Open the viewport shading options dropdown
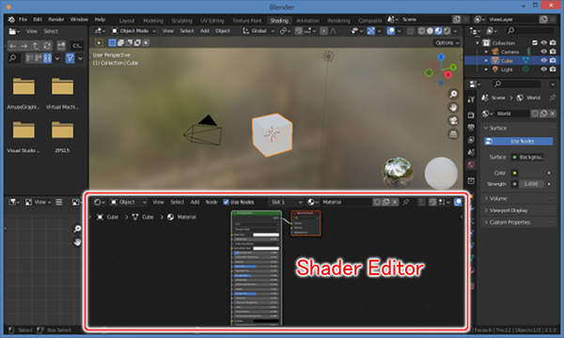The height and width of the screenshot is (338, 564). coord(455,31)
